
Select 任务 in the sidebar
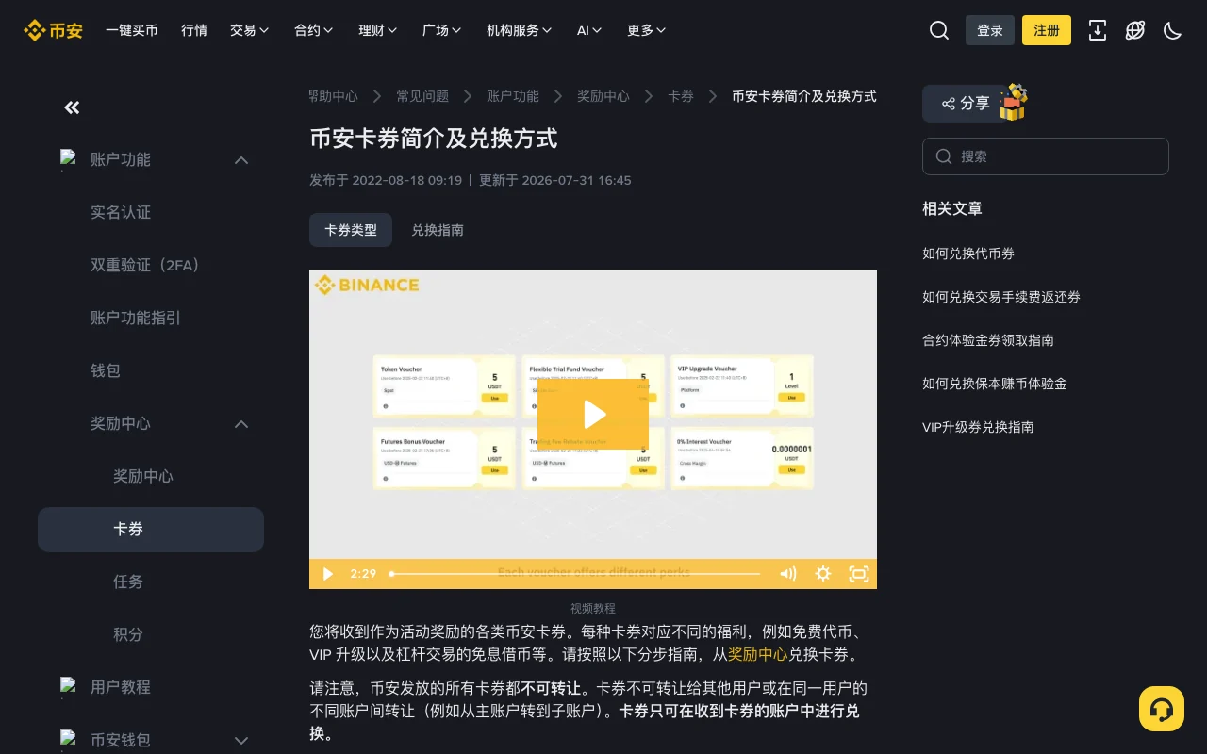coord(128,582)
